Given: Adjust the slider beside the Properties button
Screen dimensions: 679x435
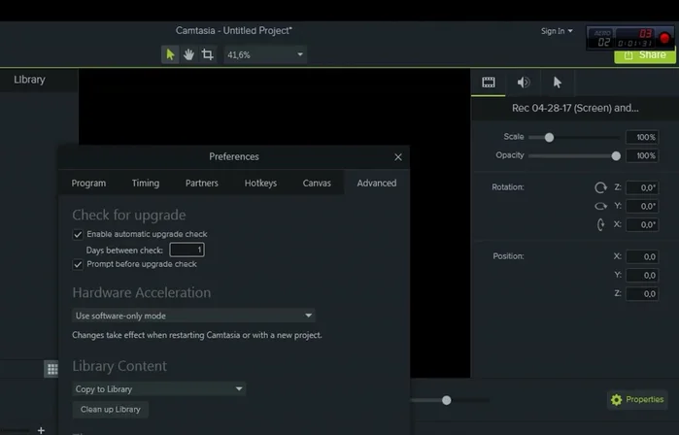Looking at the screenshot, I should pos(447,400).
